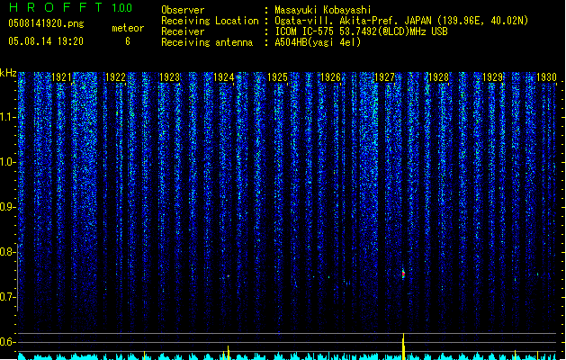
Task: Click the 1921 time marker
Action: click(62, 77)
